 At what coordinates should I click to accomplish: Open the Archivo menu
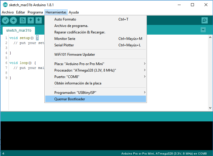[8, 12]
